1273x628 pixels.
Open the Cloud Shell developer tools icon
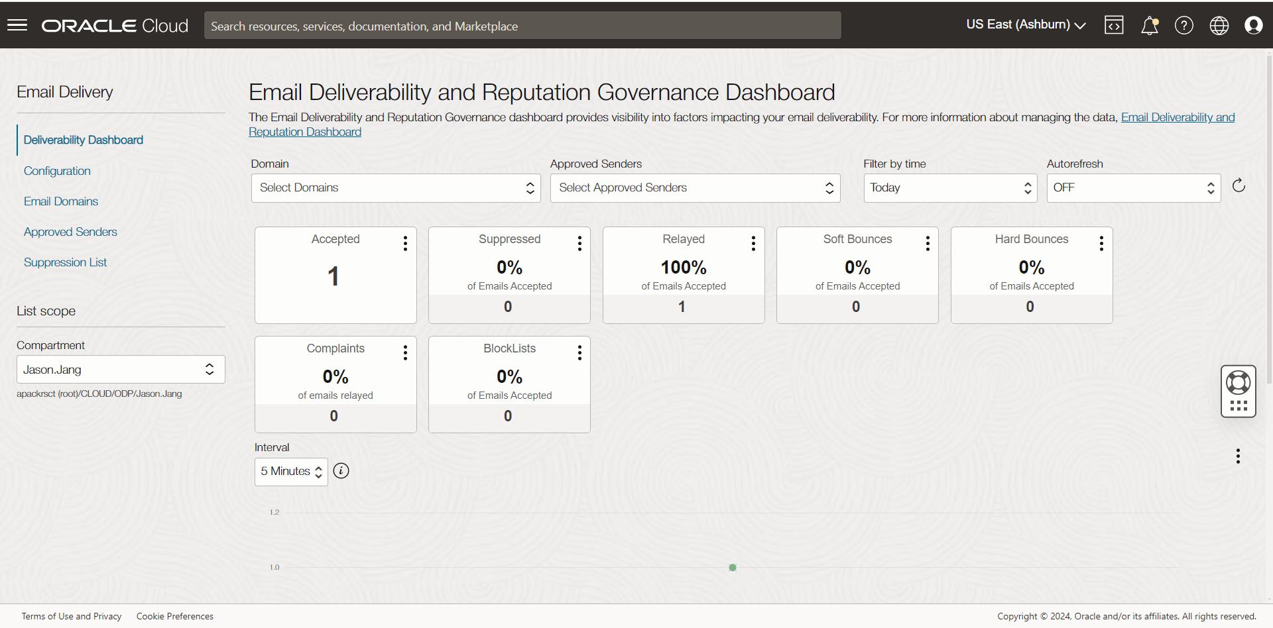(x=1114, y=25)
